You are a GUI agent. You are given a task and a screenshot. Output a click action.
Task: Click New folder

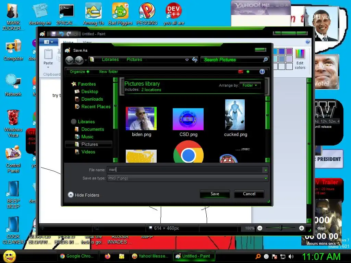pyautogui.click(x=109, y=72)
